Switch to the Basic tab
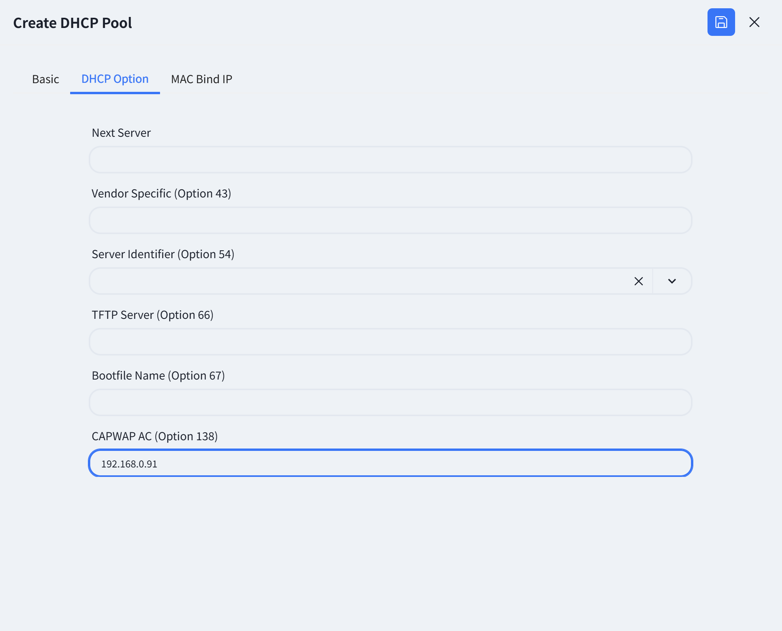The image size is (782, 631). point(46,79)
